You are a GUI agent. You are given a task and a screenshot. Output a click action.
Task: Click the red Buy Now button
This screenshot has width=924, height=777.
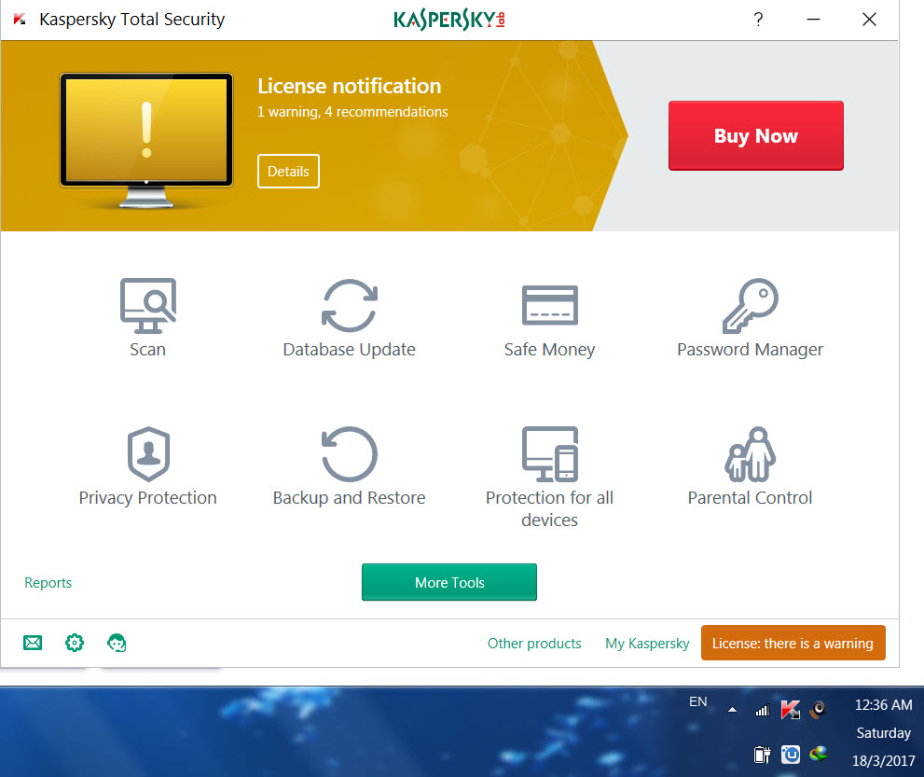(756, 135)
